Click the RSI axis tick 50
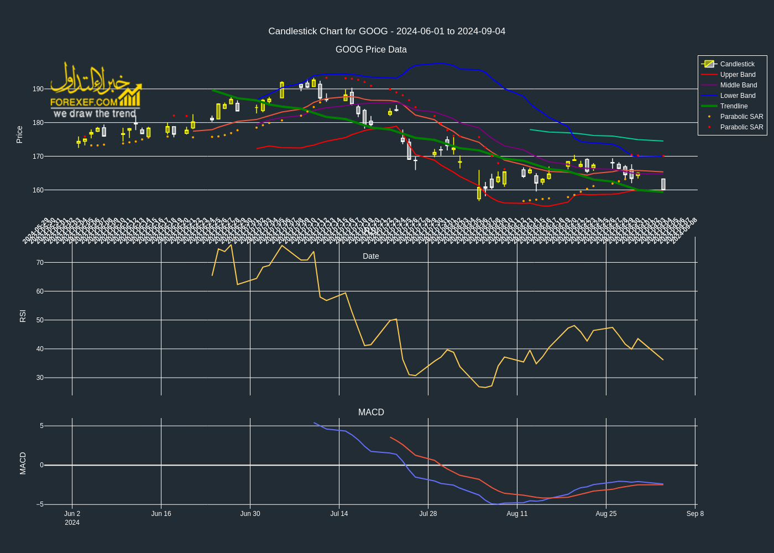Image resolution: width=774 pixels, height=553 pixels. coord(40,320)
